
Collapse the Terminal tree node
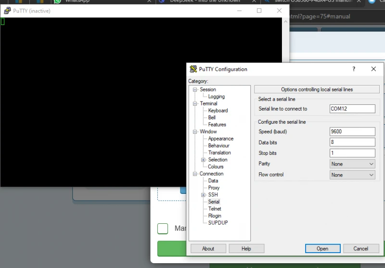pyautogui.click(x=195, y=103)
